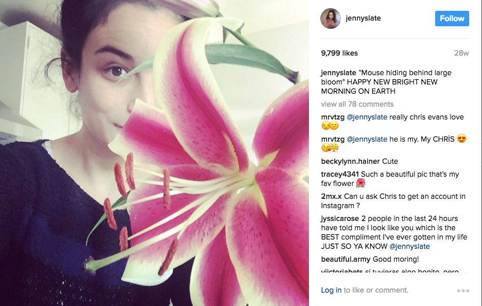Open commenter mrvtzg's profile, first comment
Viewport: 482px width, 306px height.
coord(333,117)
